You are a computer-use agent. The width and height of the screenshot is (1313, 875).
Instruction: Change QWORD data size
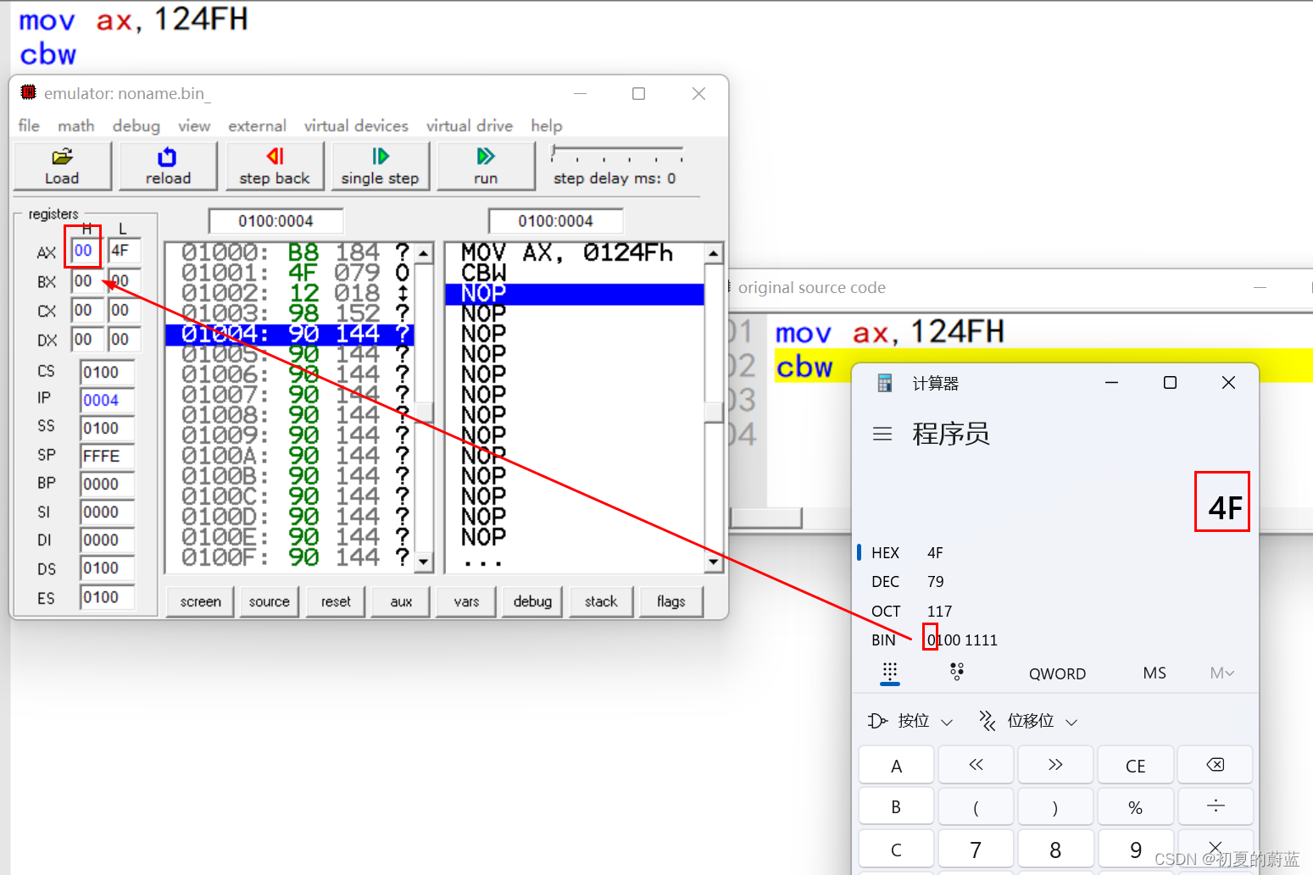[1057, 673]
